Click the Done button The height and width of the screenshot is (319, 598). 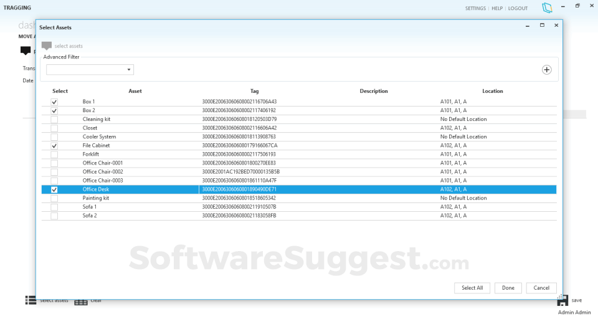pyautogui.click(x=508, y=288)
